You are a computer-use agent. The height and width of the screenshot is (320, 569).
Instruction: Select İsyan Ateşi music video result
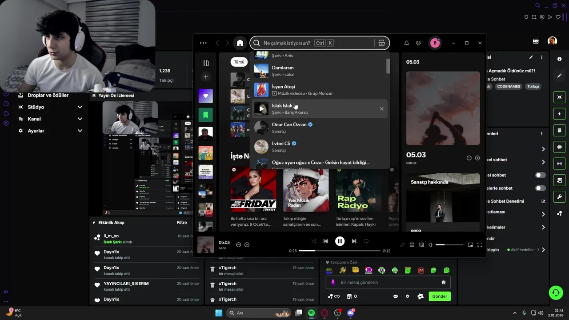[319, 90]
